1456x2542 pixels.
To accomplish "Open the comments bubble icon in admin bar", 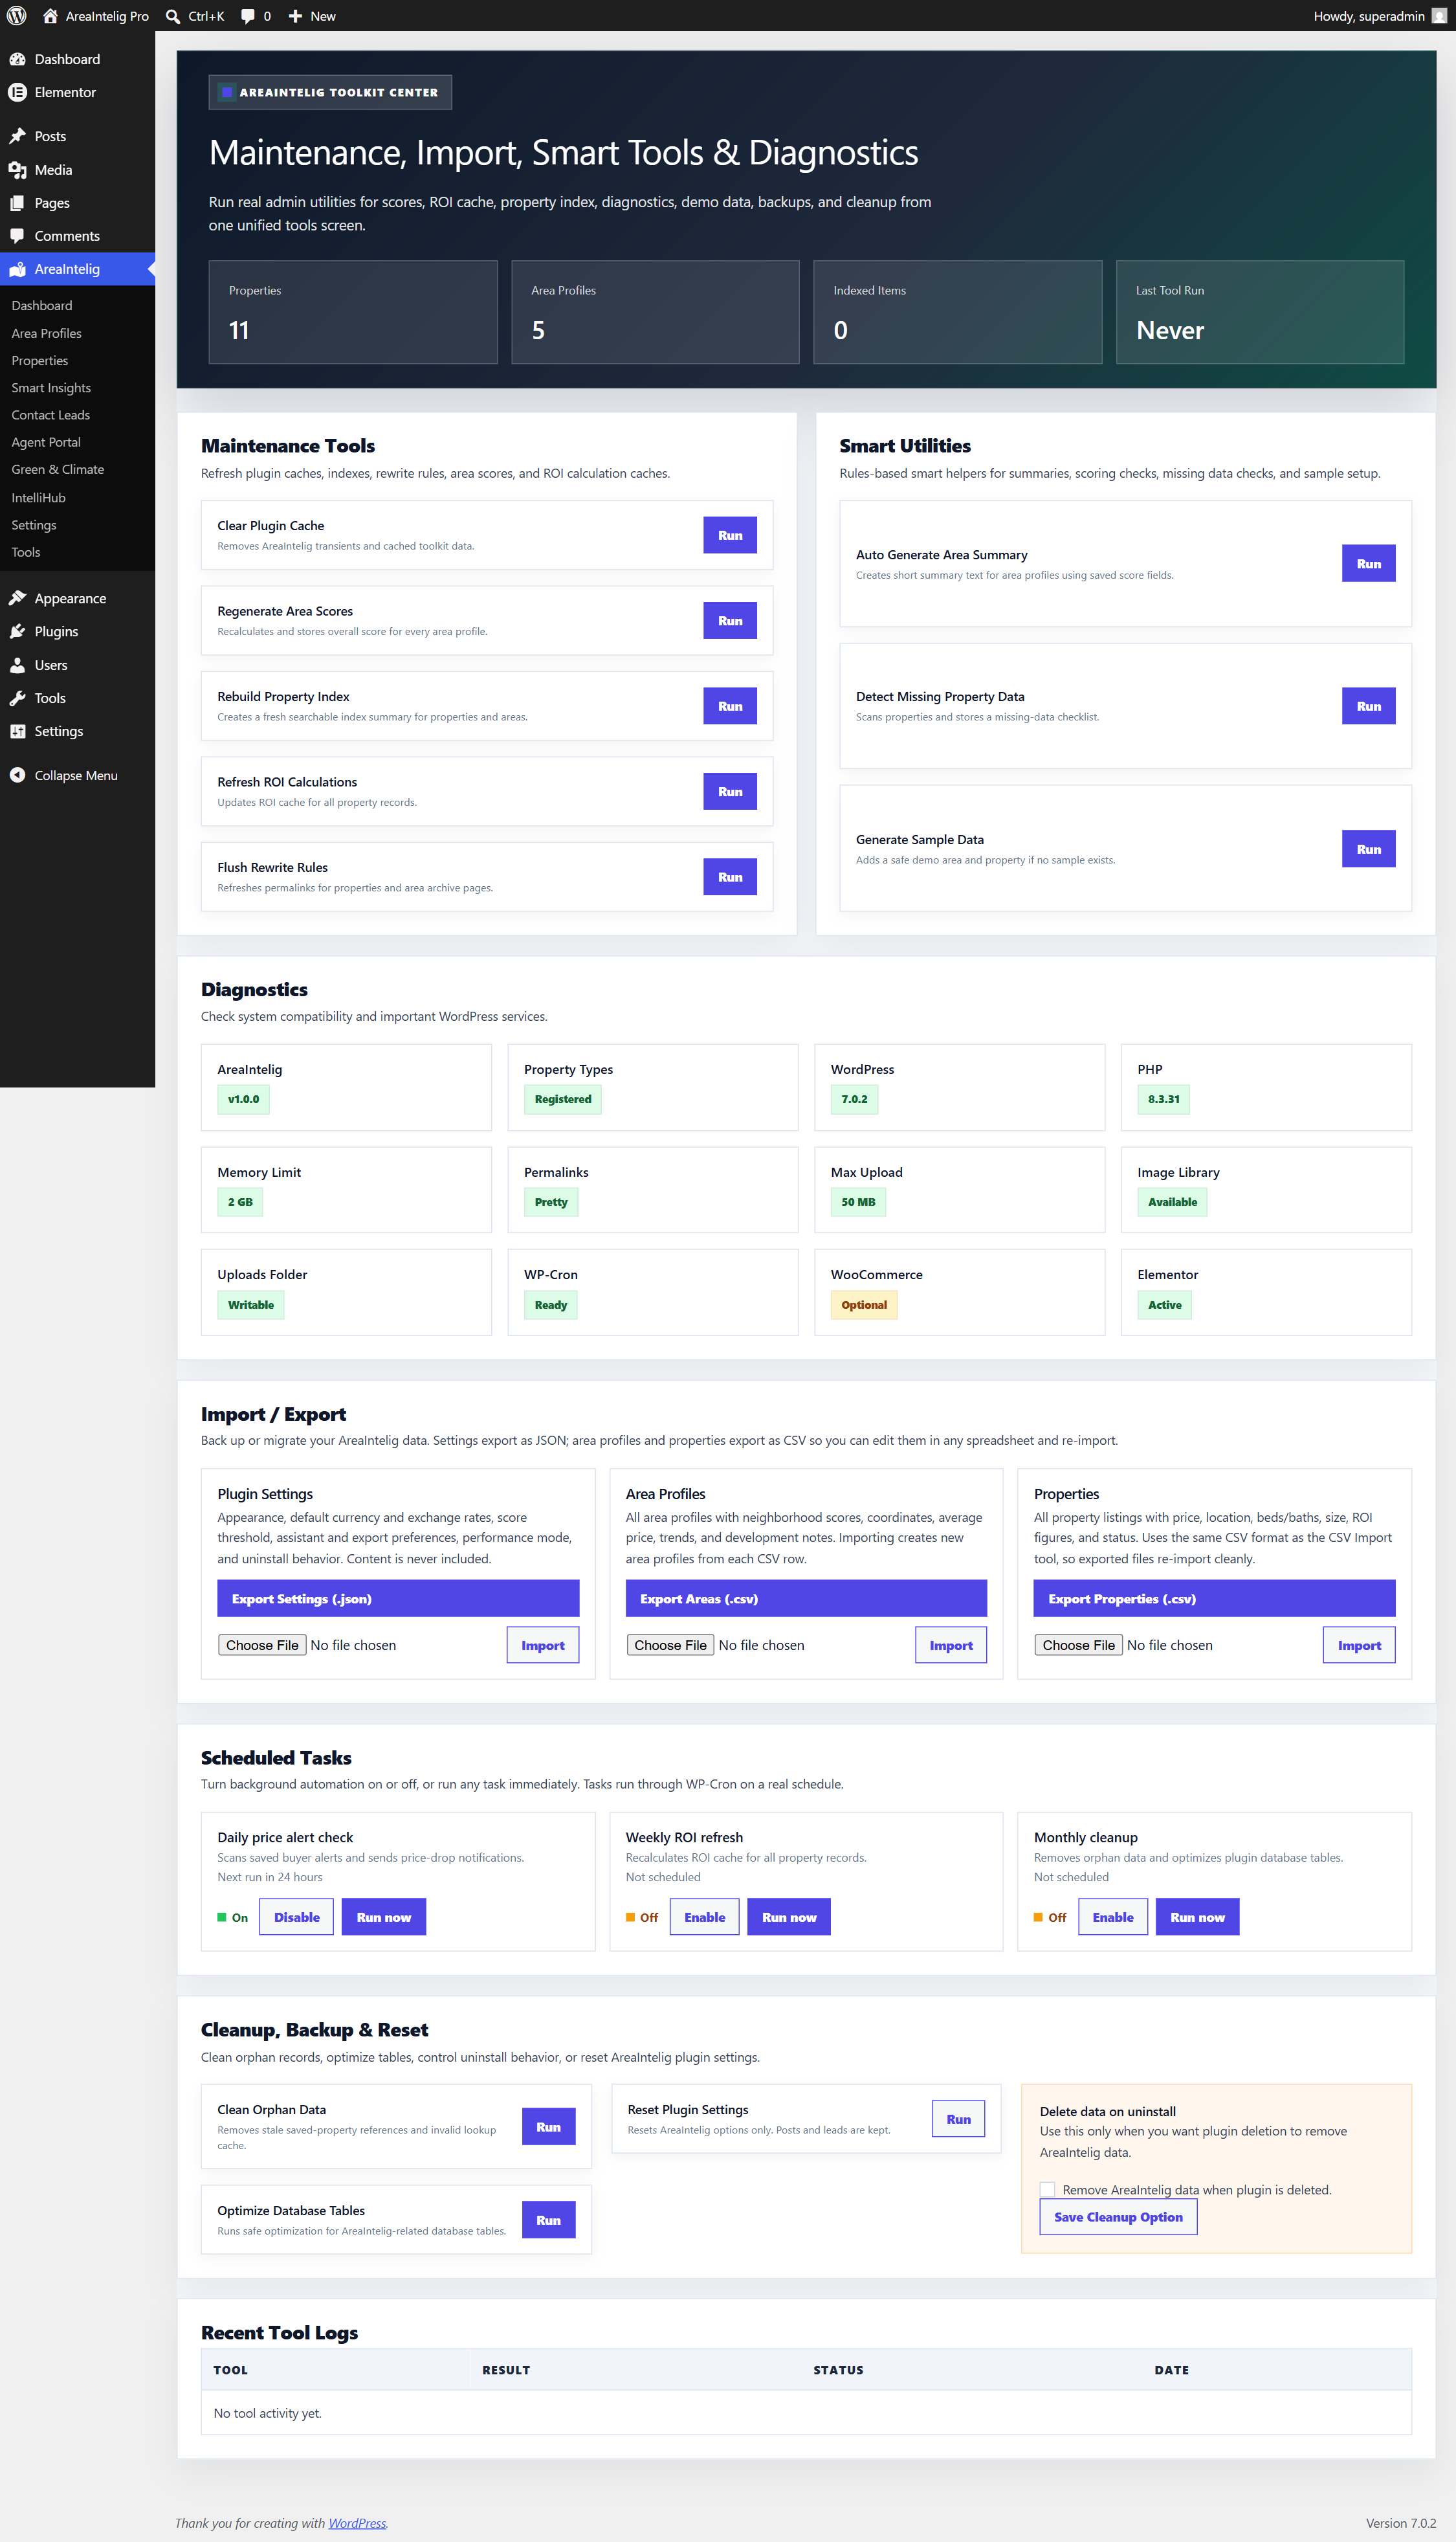I will click(x=248, y=16).
